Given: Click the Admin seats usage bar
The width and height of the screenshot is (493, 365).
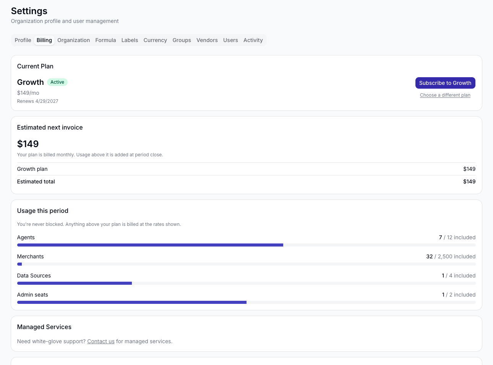Looking at the screenshot, I should click(x=246, y=302).
